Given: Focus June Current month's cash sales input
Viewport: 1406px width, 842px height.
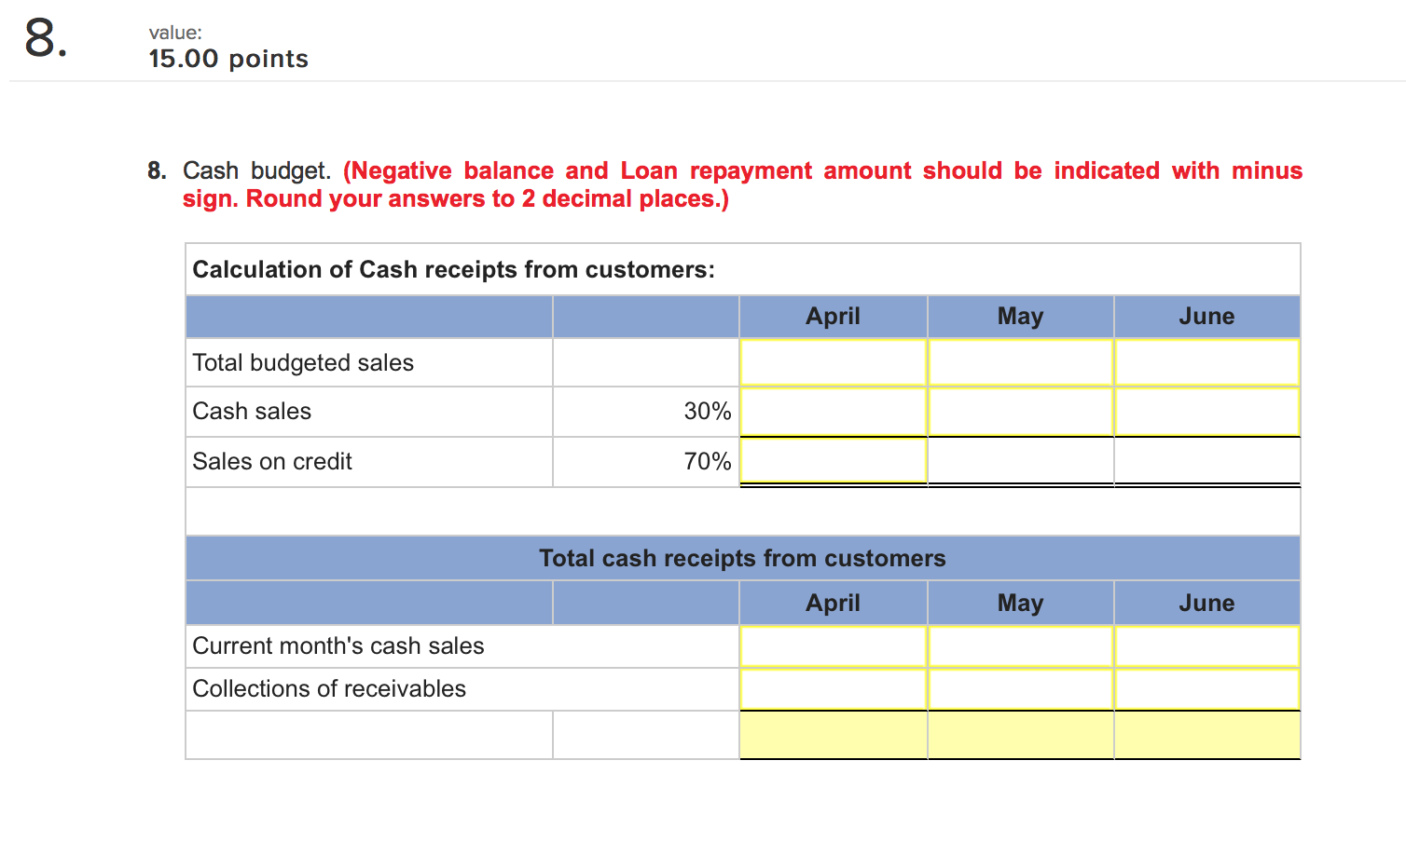Looking at the screenshot, I should [1206, 646].
